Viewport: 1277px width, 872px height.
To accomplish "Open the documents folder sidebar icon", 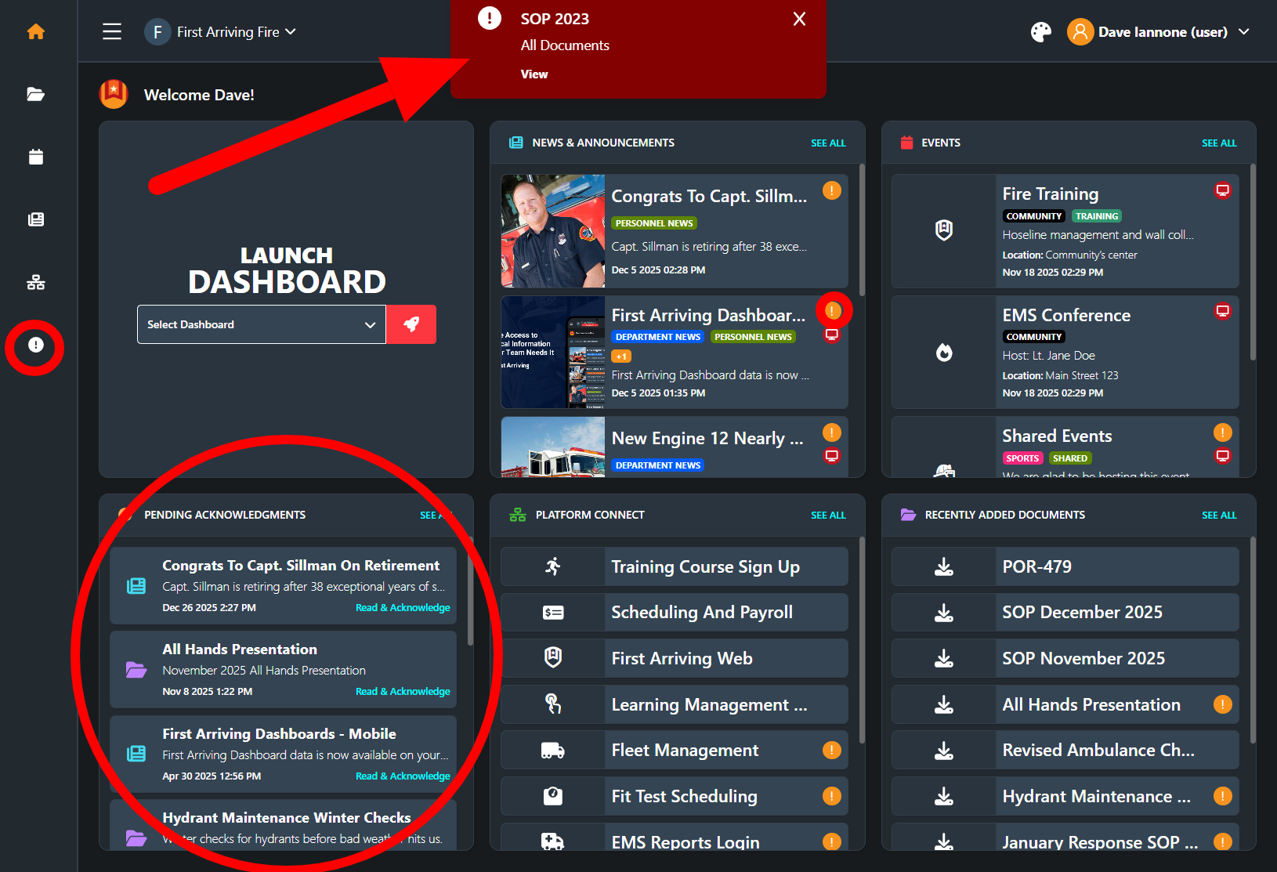I will click(x=36, y=94).
